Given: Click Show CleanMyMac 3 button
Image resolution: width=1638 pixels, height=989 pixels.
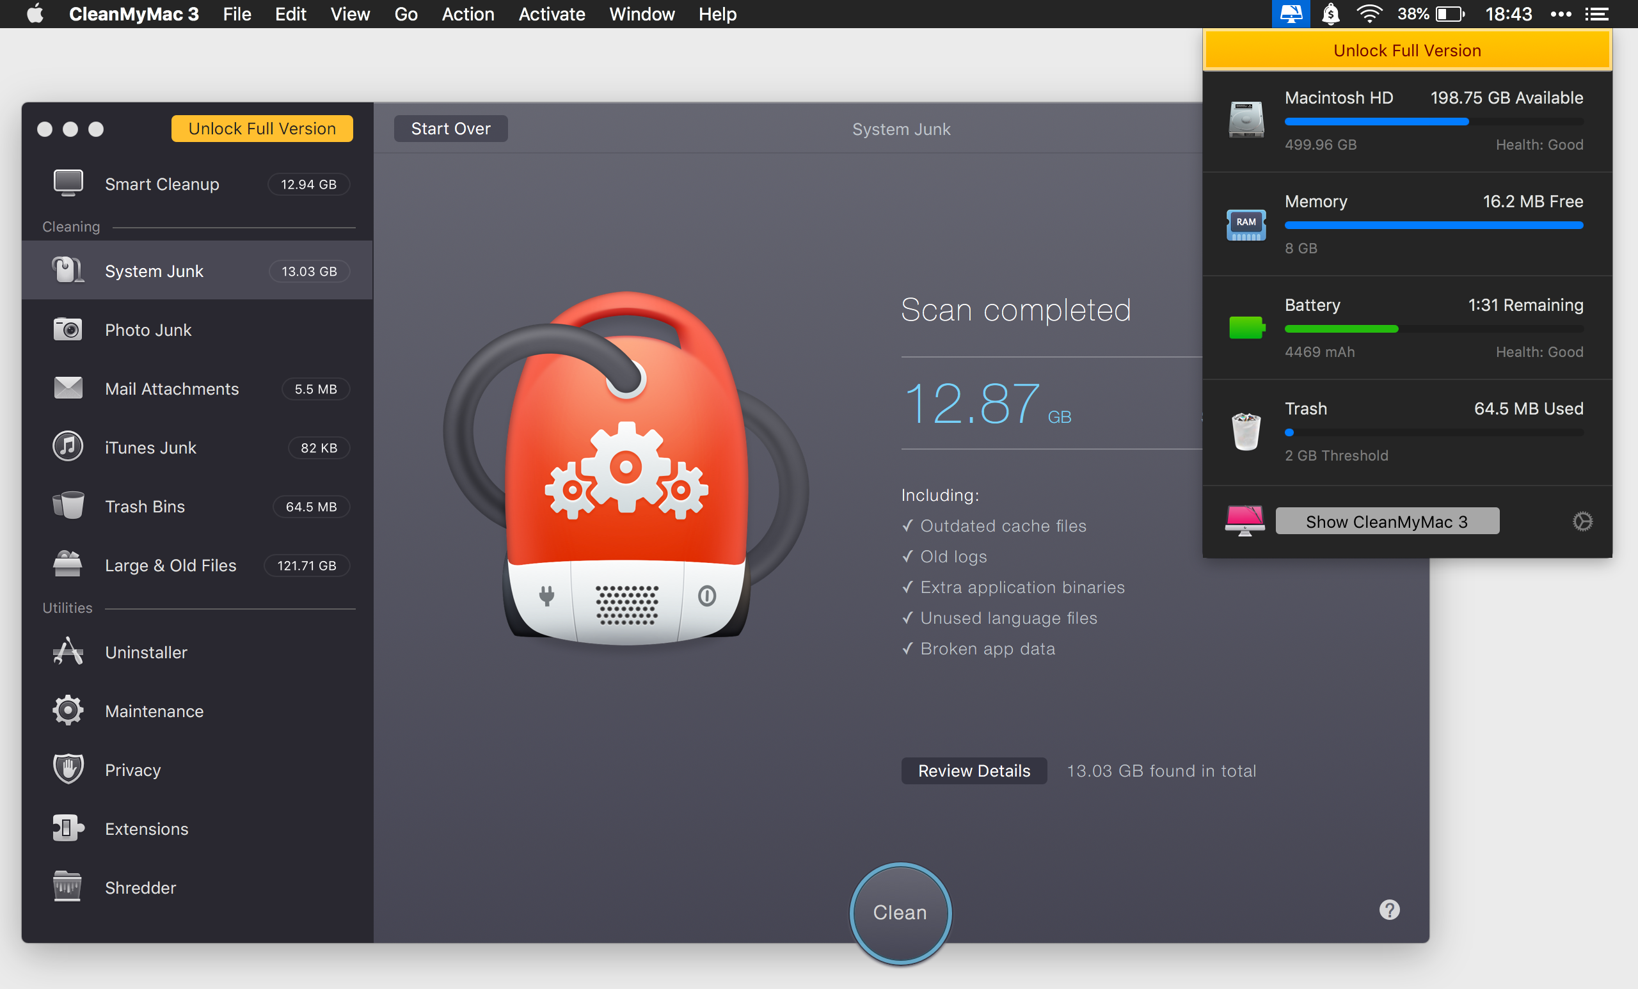Looking at the screenshot, I should pos(1387,521).
